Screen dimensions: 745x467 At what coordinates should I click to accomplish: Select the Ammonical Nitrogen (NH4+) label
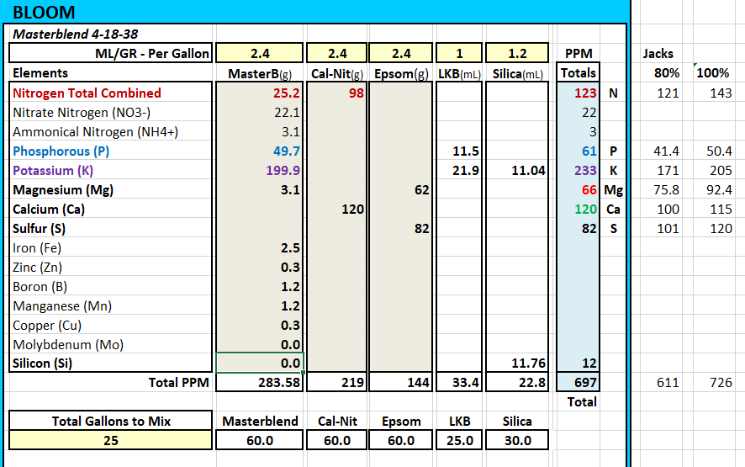pos(95,132)
